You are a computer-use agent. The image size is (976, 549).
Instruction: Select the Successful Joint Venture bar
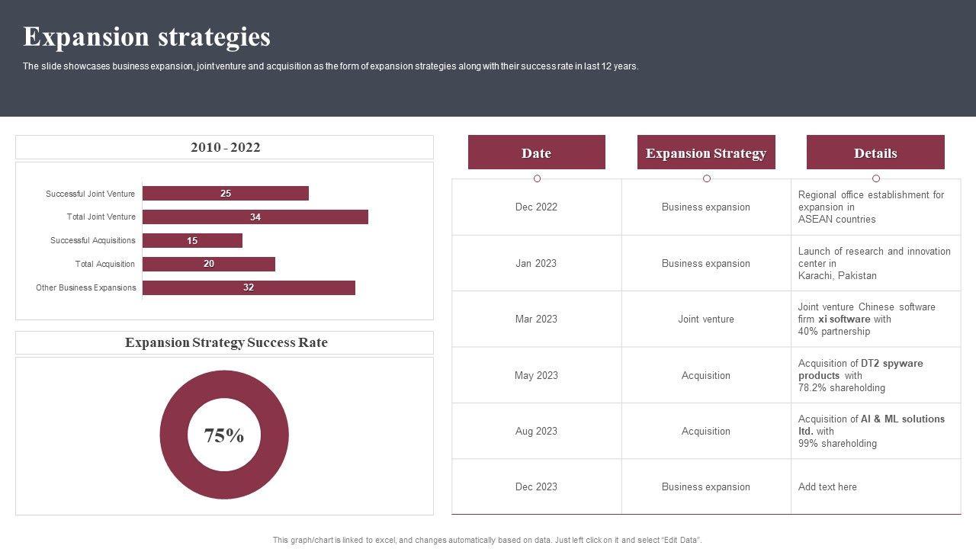click(226, 194)
